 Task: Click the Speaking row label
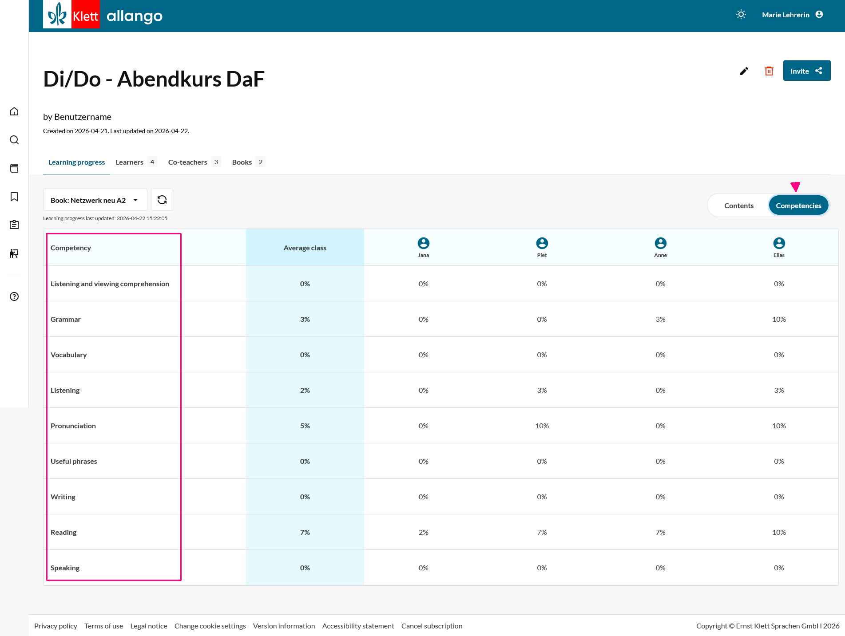click(x=65, y=568)
